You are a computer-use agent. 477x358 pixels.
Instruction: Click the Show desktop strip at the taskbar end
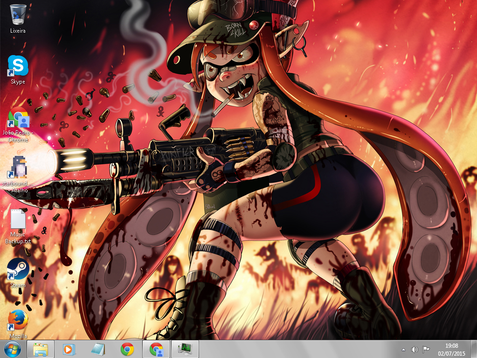(474, 349)
